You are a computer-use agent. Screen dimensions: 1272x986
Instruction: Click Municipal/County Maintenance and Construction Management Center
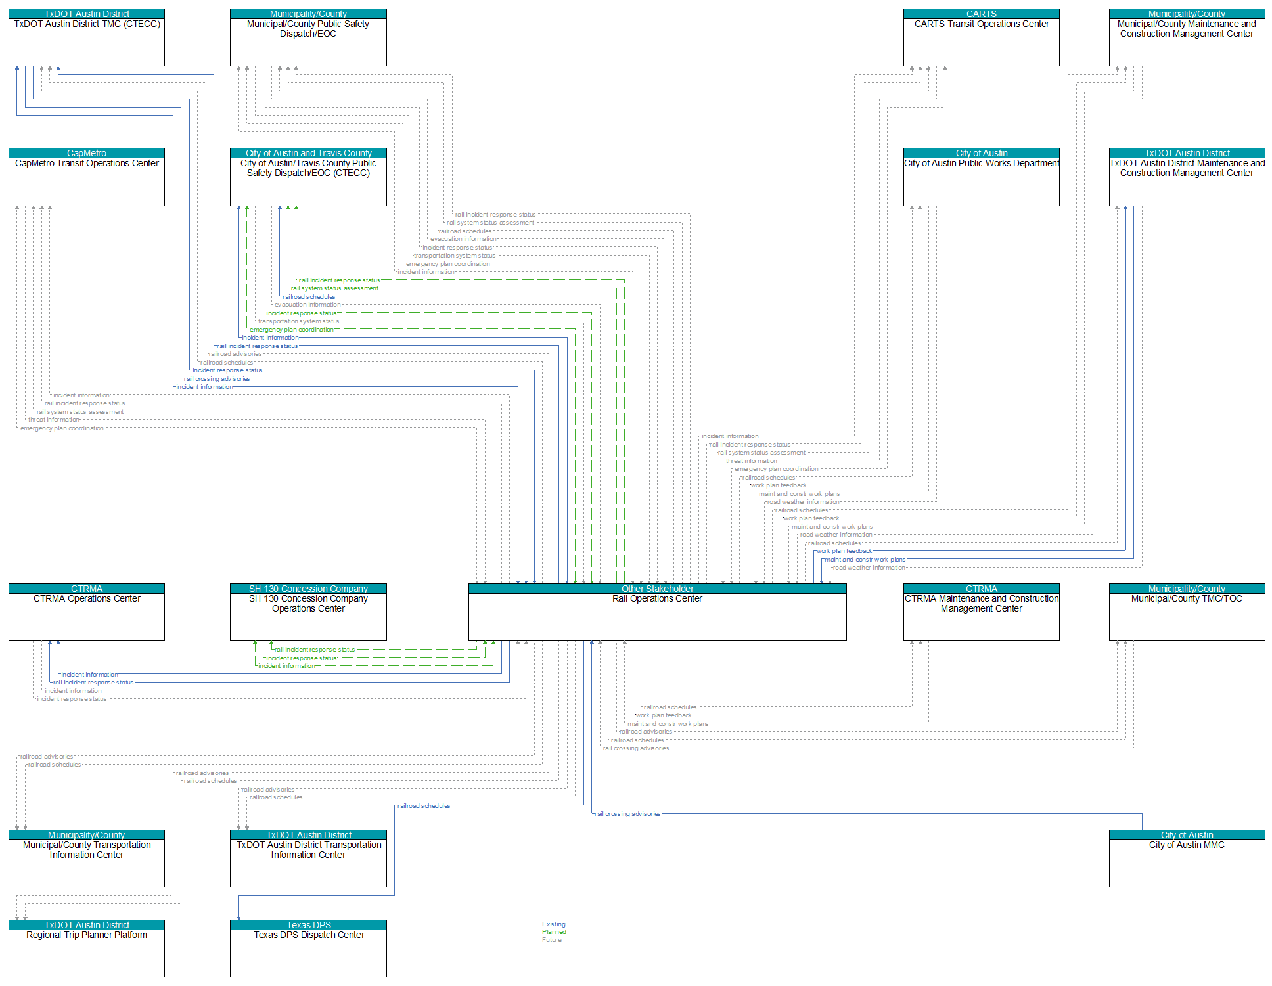pos(1187,37)
